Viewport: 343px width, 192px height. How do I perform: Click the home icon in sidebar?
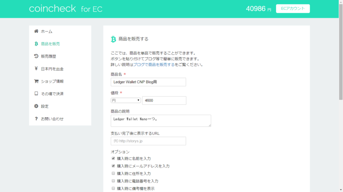[x=36, y=31]
